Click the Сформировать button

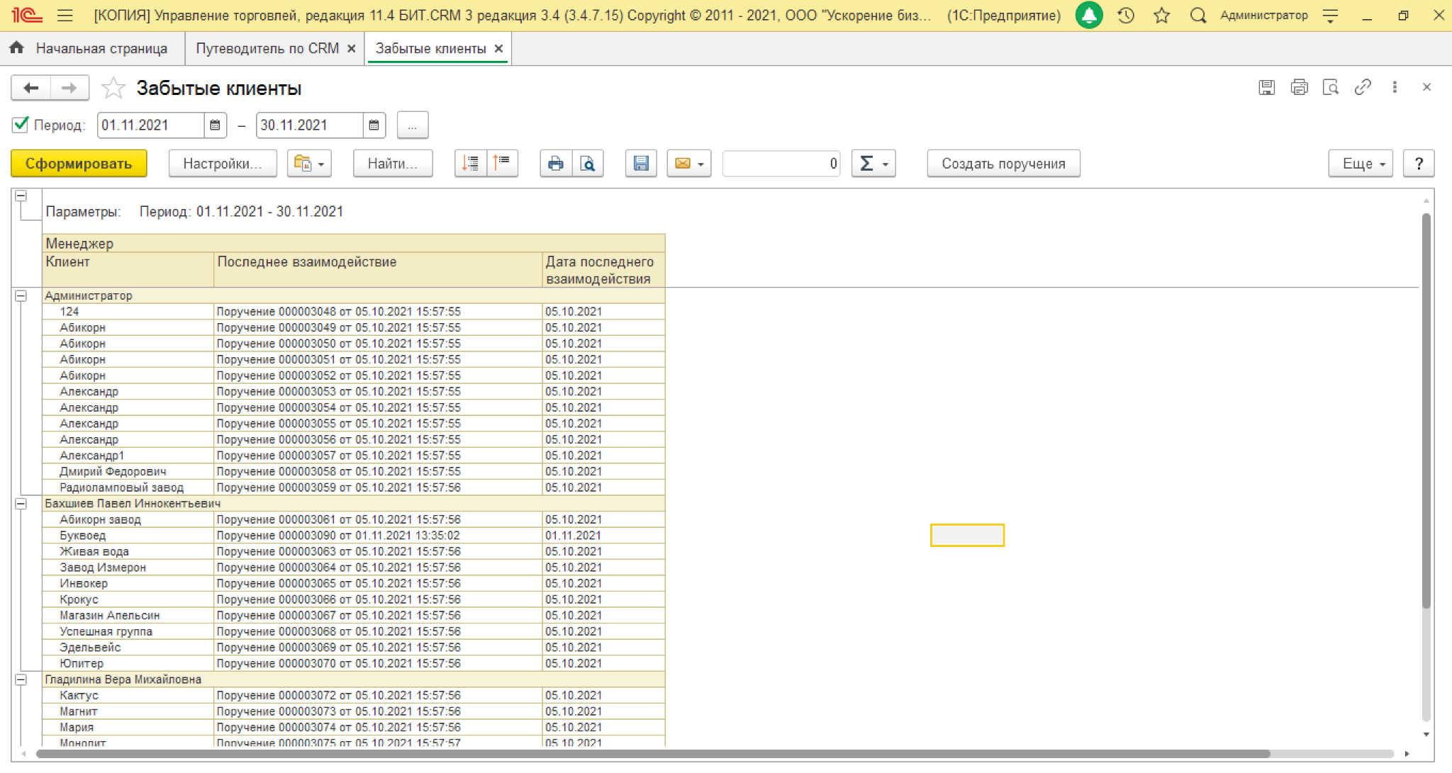(79, 164)
